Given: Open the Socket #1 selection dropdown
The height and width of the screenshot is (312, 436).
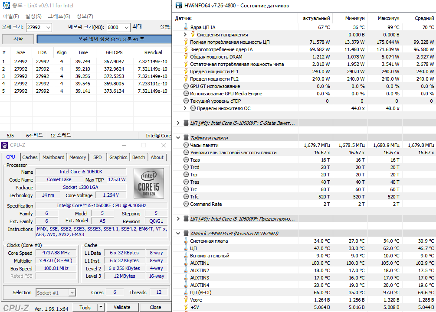Looking at the screenshot, I should coord(72,292).
